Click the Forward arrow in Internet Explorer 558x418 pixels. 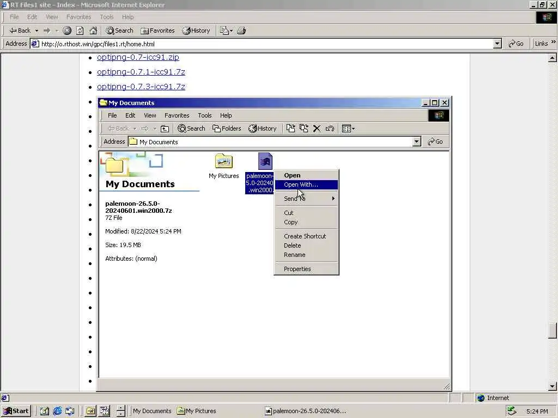47,30
